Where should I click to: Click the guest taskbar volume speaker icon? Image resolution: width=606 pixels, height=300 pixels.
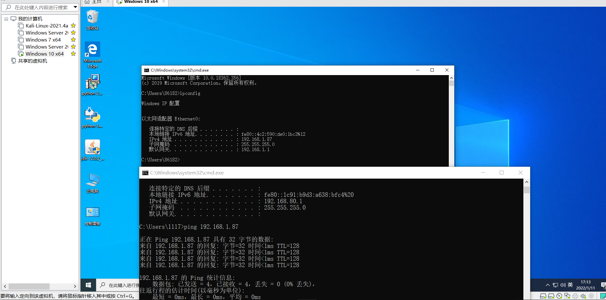tap(563, 285)
